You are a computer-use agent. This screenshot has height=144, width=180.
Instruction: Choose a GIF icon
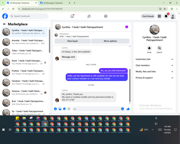pos(69,109)
